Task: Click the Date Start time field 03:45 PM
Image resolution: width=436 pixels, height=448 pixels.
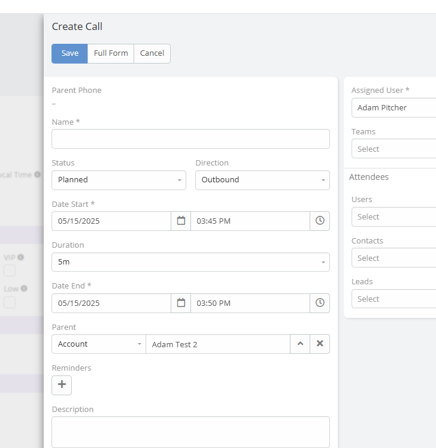Action: (250, 221)
